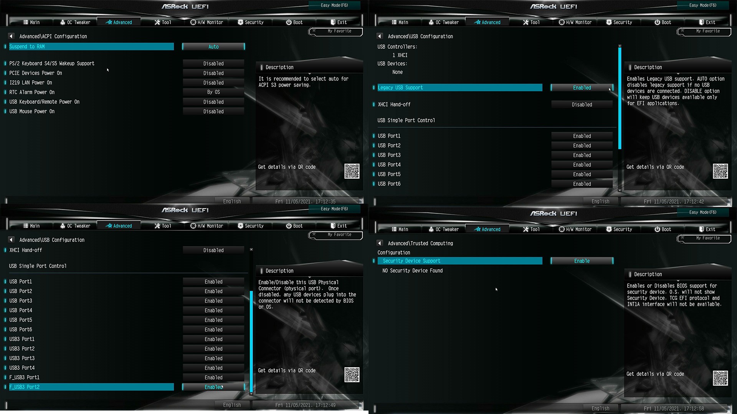Image resolution: width=737 pixels, height=414 pixels.
Task: Click back arrow beside Advanced\Trusted Computing
Action: 380,243
